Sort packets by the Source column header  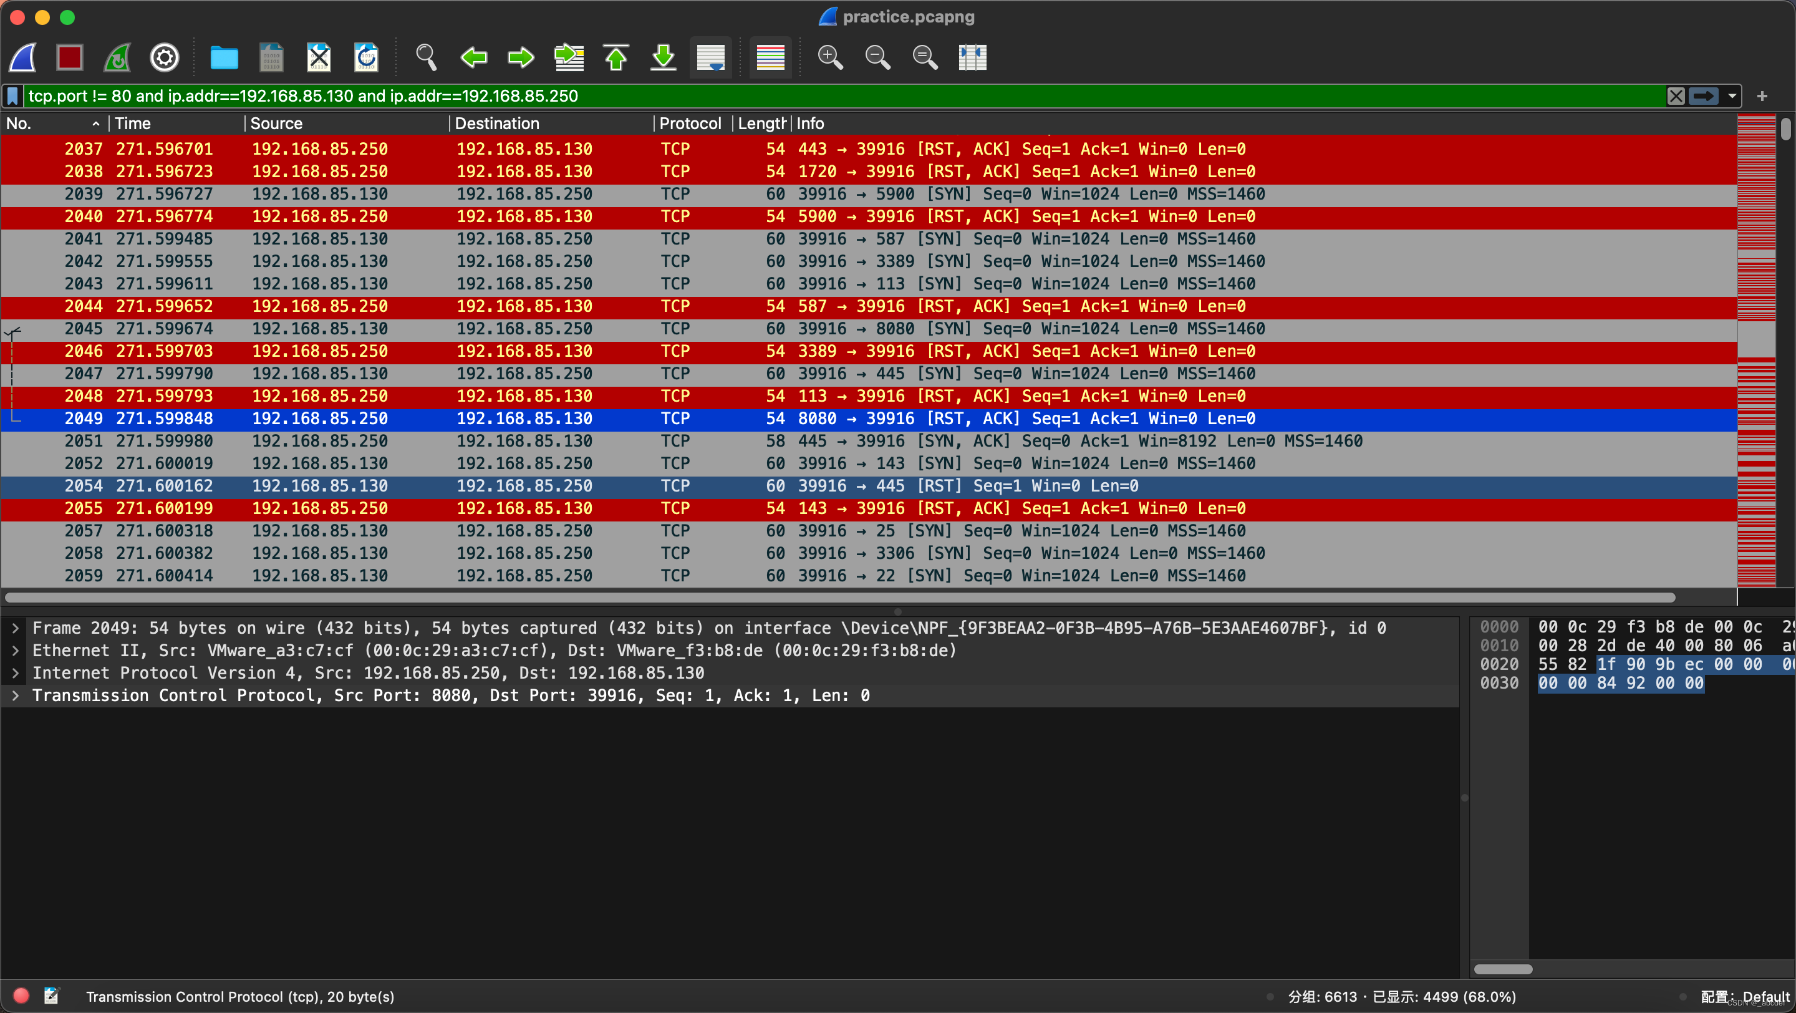pyautogui.click(x=276, y=124)
